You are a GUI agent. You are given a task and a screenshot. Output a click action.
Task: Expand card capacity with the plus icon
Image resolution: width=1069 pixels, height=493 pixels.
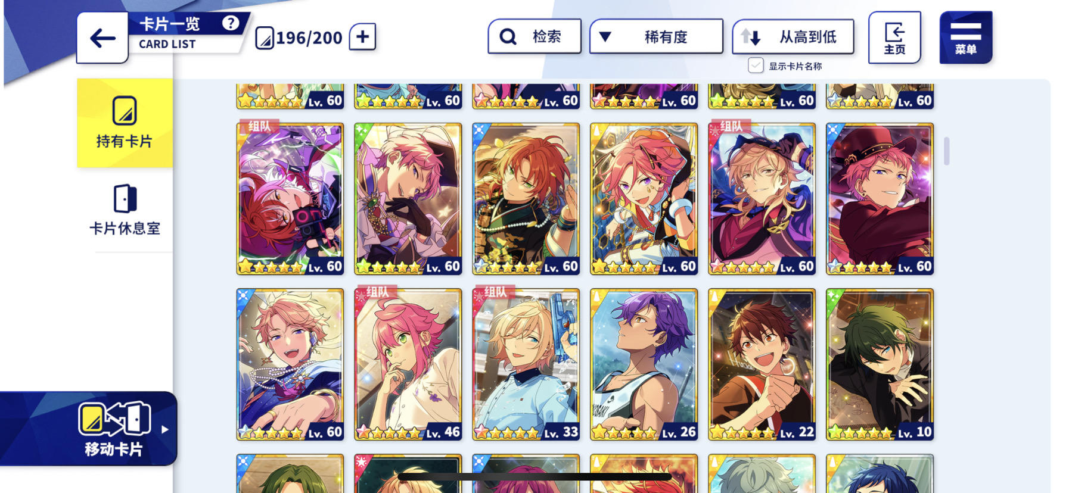362,37
